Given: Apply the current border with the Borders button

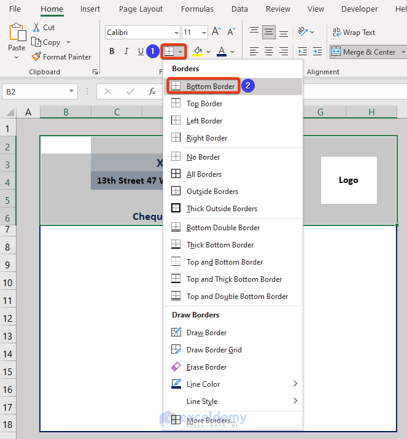Looking at the screenshot, I should click(169, 52).
